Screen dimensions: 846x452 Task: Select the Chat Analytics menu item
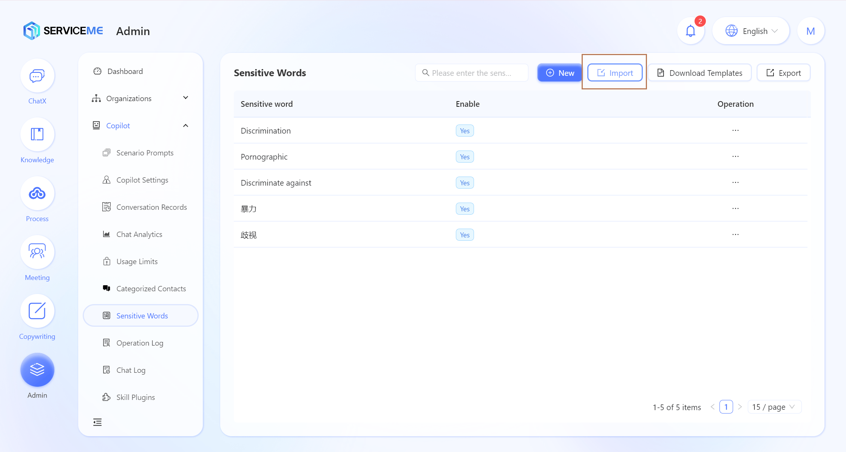click(139, 234)
